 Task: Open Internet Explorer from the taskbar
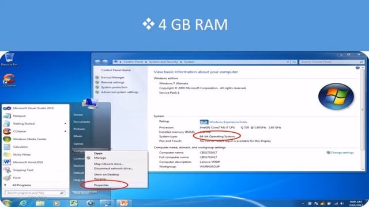click(x=23, y=203)
